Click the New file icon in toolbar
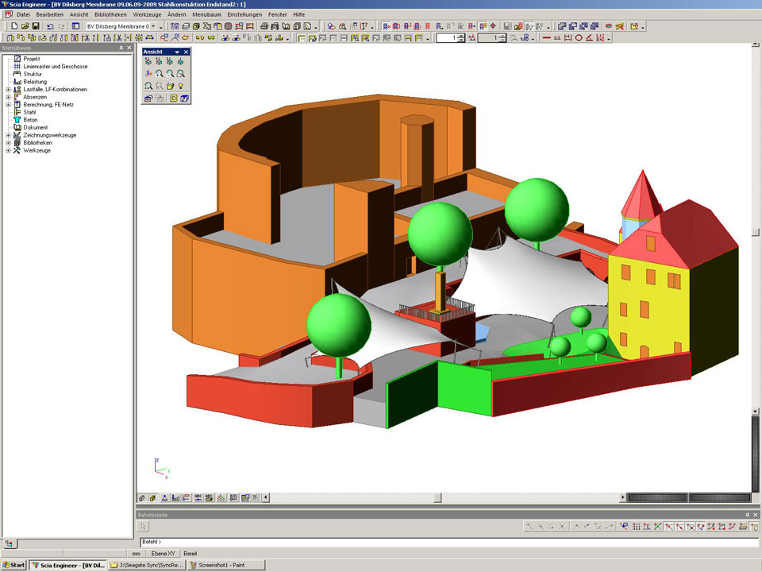This screenshot has width=762, height=572. point(14,26)
